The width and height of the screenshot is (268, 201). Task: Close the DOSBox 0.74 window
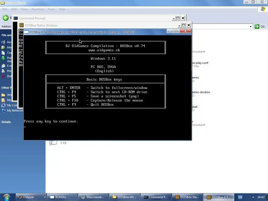click(186, 31)
